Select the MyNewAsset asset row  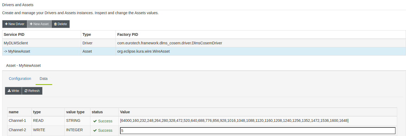(x=204, y=51)
